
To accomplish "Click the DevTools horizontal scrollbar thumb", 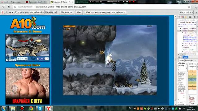I will coord(183,54).
